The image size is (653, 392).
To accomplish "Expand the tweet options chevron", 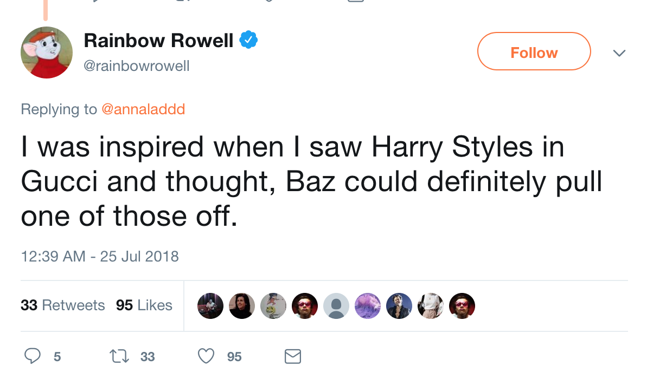I will click(619, 53).
